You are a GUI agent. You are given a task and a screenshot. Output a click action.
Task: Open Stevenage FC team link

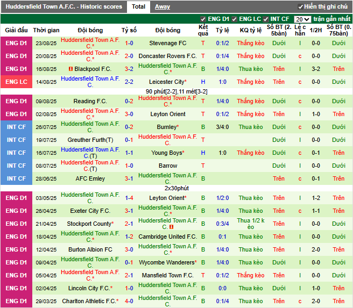point(168,43)
